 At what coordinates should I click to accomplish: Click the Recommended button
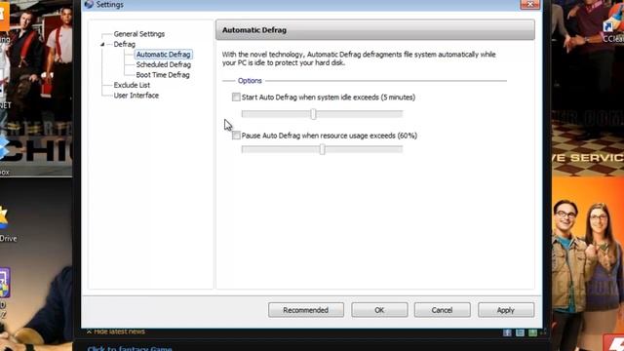(305, 310)
